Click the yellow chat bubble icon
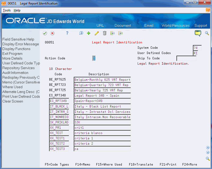The image size is (212, 169). click(198, 33)
